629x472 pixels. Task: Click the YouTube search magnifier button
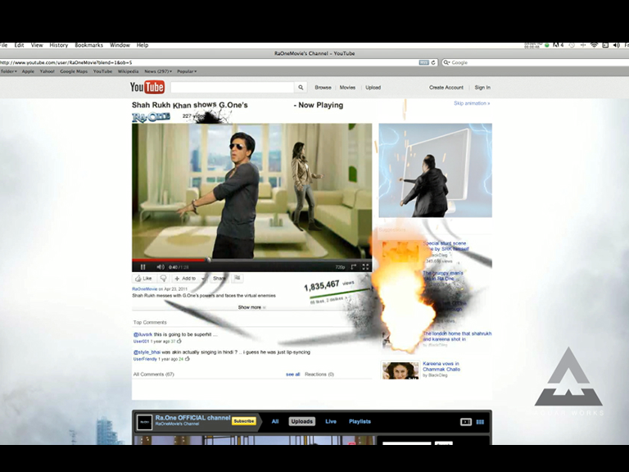[301, 88]
